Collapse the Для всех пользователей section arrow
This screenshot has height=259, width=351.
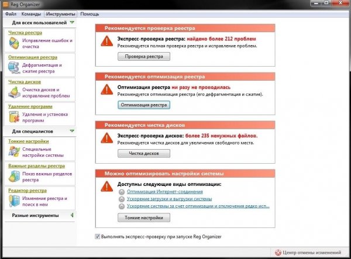pyautogui.click(x=72, y=22)
